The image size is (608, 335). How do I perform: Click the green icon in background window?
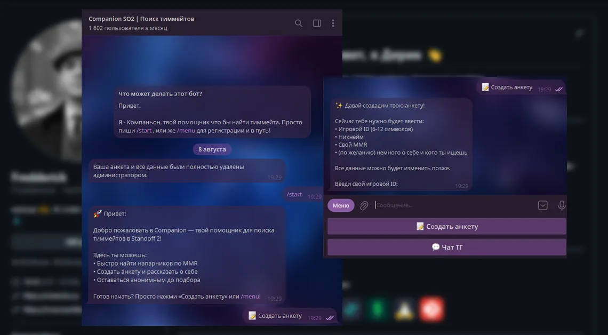coord(378,309)
